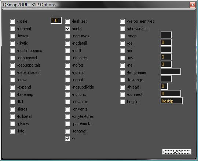Enable the -debsurfaces option
This screenshot has height=161, width=198.
pyautogui.click(x=12, y=72)
